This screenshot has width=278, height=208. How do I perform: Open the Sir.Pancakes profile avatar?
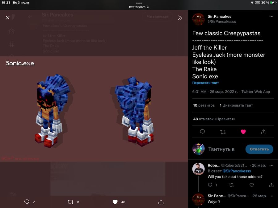(x=198, y=19)
